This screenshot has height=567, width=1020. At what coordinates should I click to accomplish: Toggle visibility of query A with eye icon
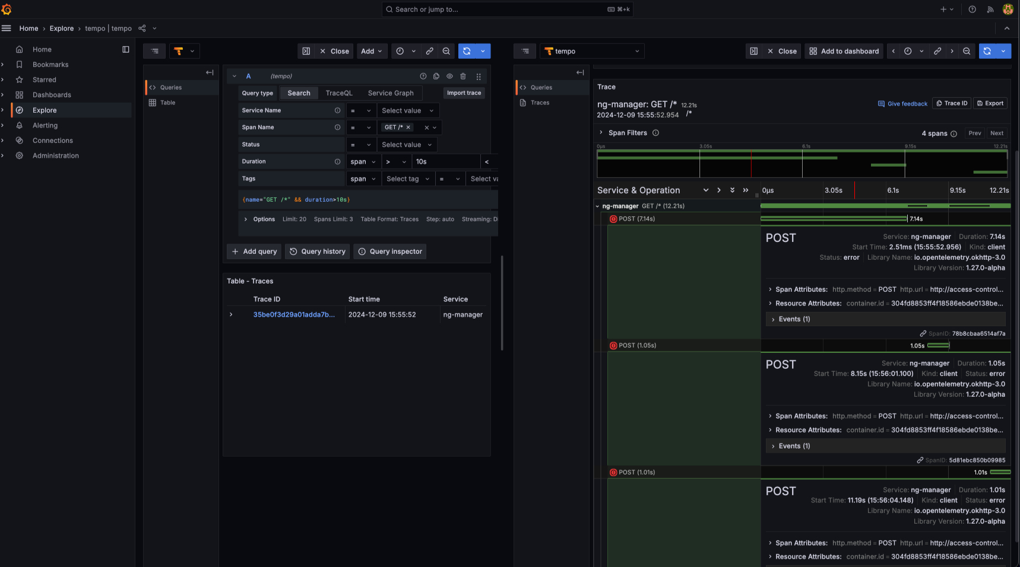click(x=449, y=77)
